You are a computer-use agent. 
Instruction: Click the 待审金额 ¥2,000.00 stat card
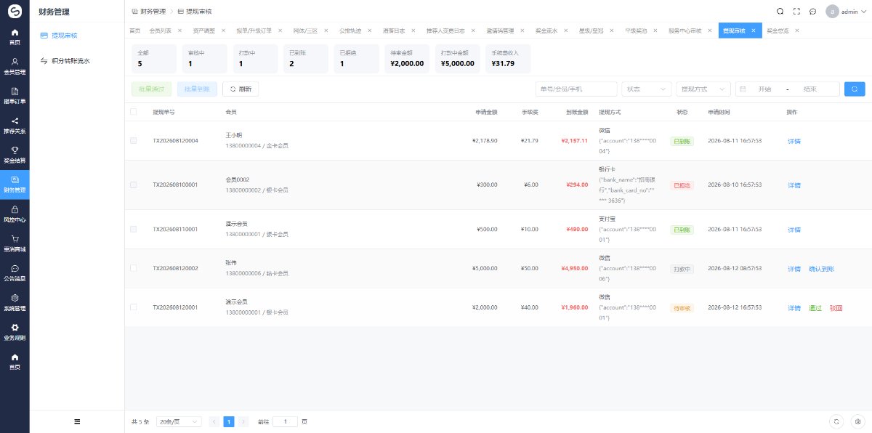tap(408, 59)
